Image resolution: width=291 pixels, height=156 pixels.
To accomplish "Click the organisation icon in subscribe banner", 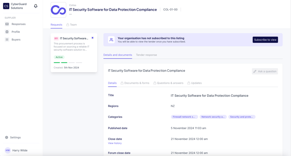I will [x=111, y=40].
